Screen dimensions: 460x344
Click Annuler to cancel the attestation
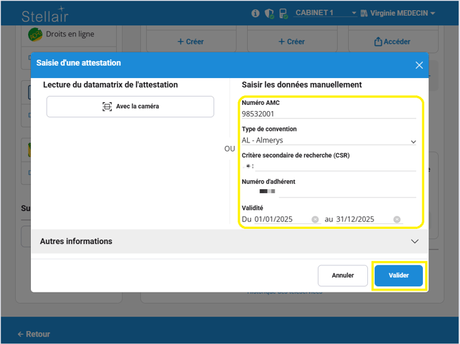coord(343,275)
